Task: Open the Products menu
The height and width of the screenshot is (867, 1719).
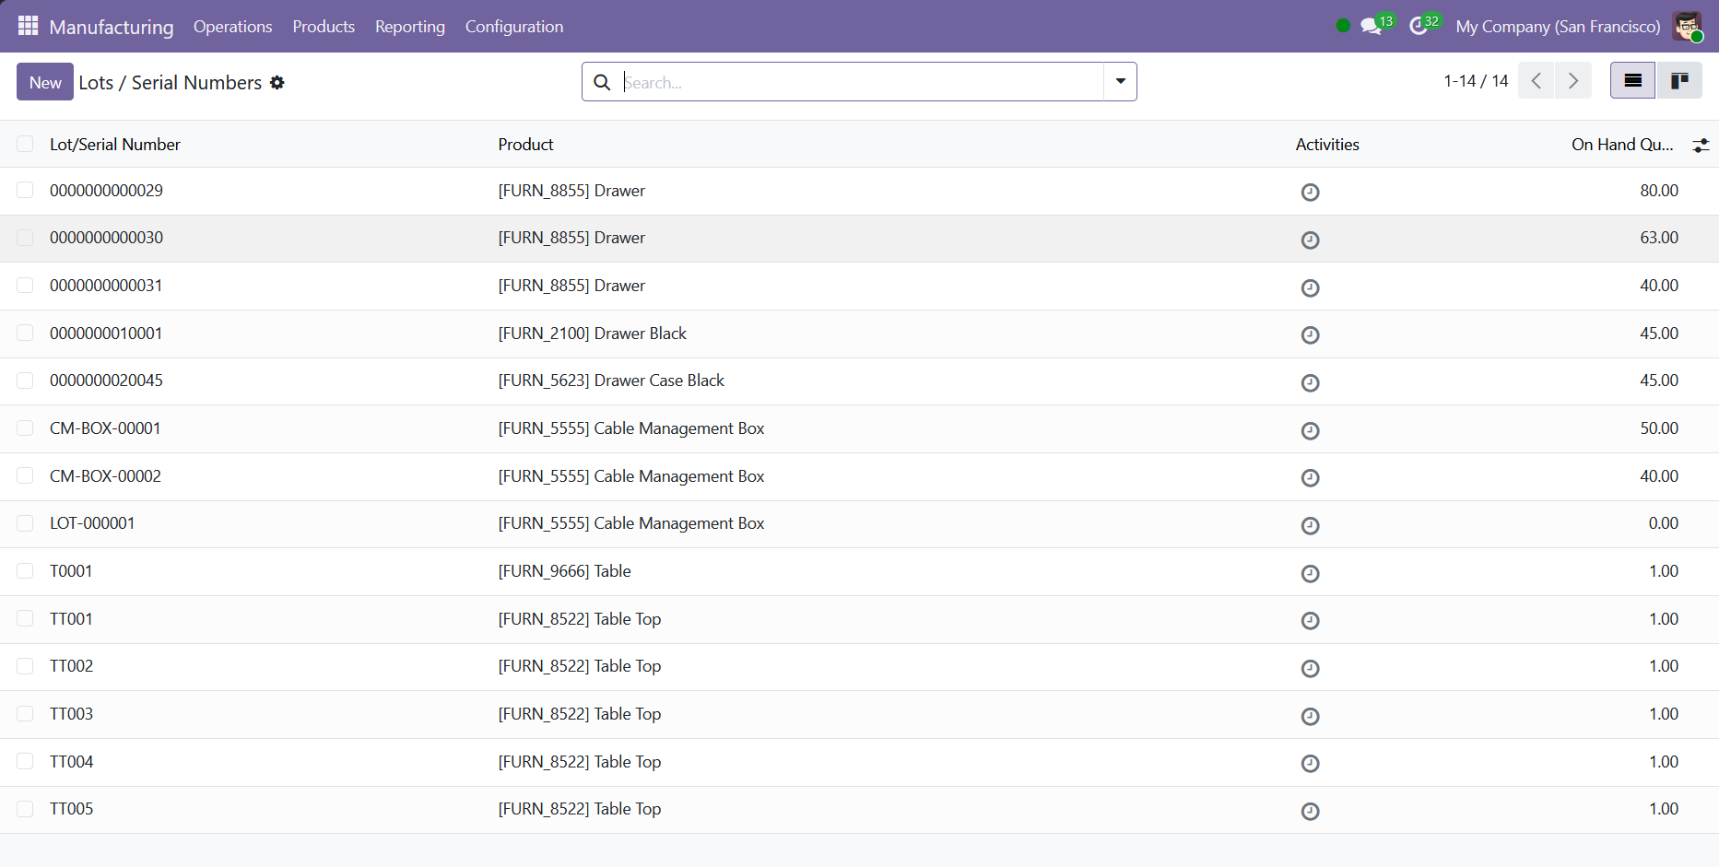Action: [x=324, y=27]
